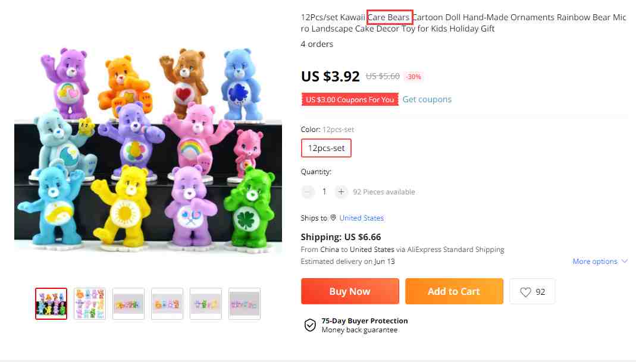Click the minus quantity decrease icon
Screen dimensions: 636x362
tap(308, 192)
